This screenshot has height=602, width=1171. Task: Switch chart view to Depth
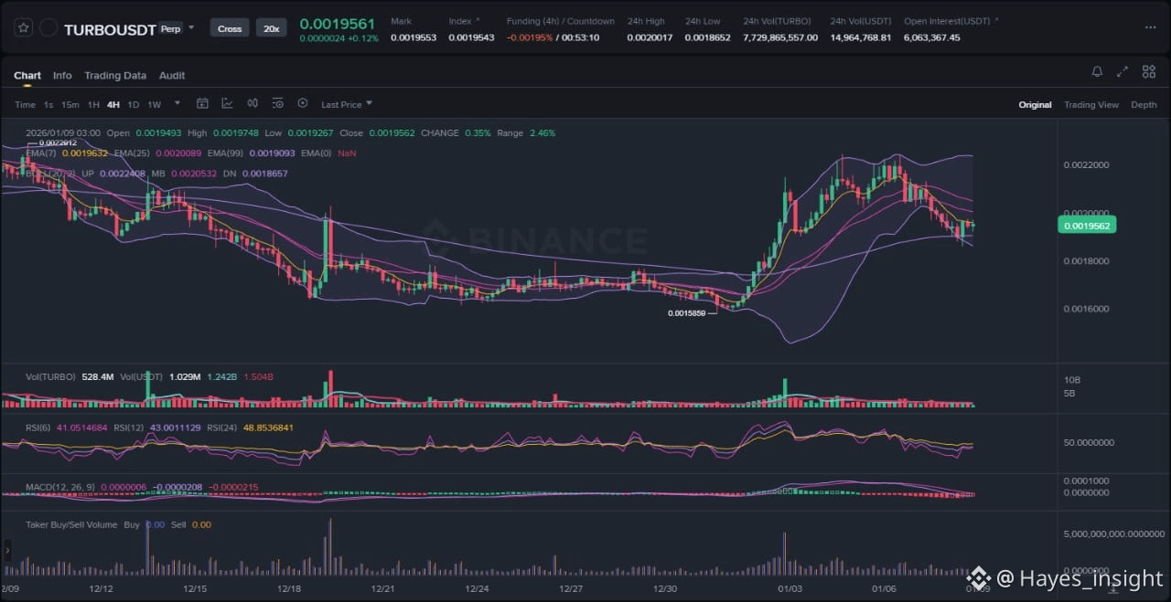click(x=1144, y=105)
